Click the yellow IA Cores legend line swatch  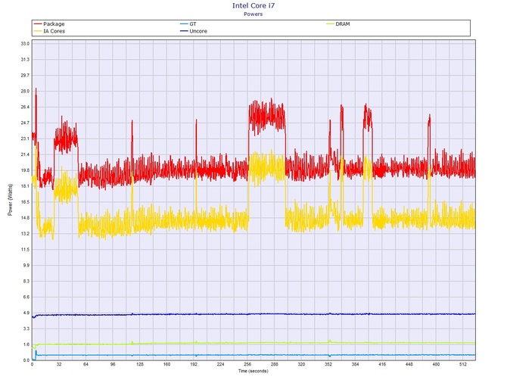tap(38, 31)
